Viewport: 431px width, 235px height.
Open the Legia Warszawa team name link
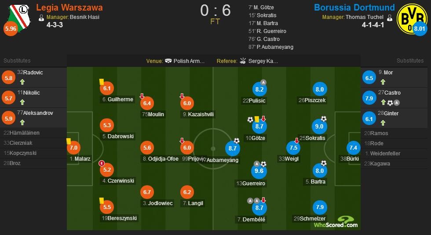pos(69,7)
